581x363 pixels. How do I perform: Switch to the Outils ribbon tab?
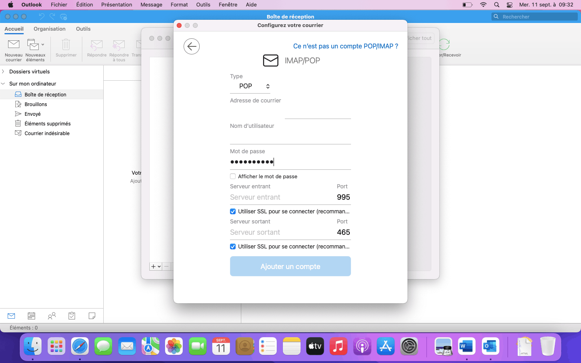pos(83,29)
